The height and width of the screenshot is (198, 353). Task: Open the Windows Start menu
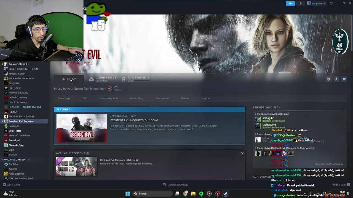tap(127, 194)
